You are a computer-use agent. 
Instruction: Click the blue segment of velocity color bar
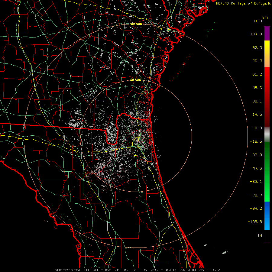pos(267,215)
